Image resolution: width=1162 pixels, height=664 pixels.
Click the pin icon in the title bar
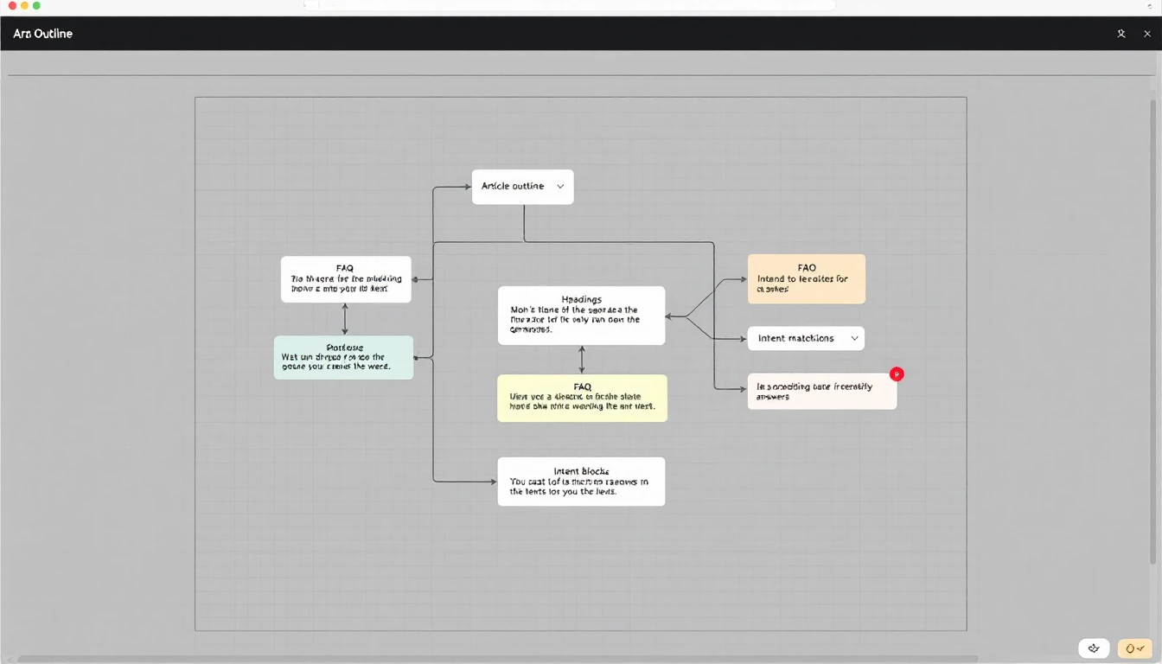[x=1121, y=34]
